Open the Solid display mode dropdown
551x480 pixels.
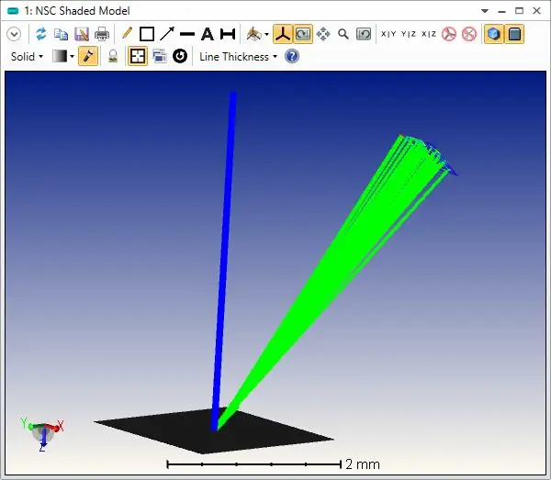point(27,56)
